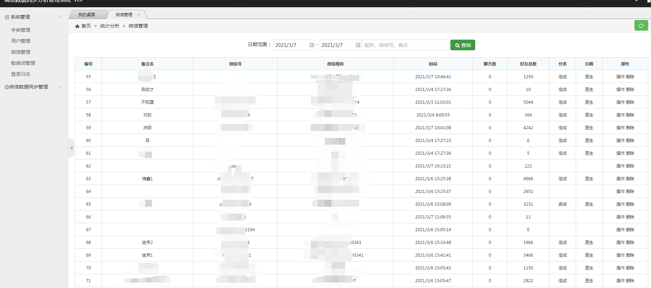Delete row 65 via 删除 link

[630, 204]
